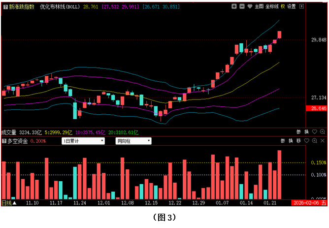Click the heart favorite icon in top toolbar
Viewport: 329px width, 228px height.
click(x=250, y=6)
